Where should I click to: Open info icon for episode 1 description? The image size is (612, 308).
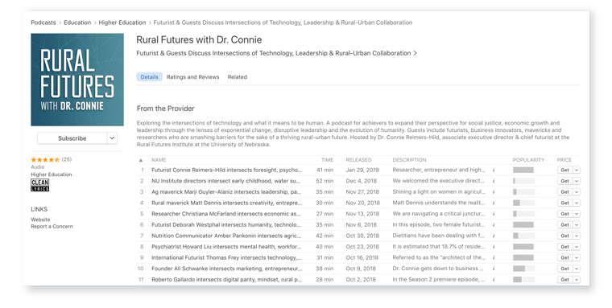tap(494, 170)
